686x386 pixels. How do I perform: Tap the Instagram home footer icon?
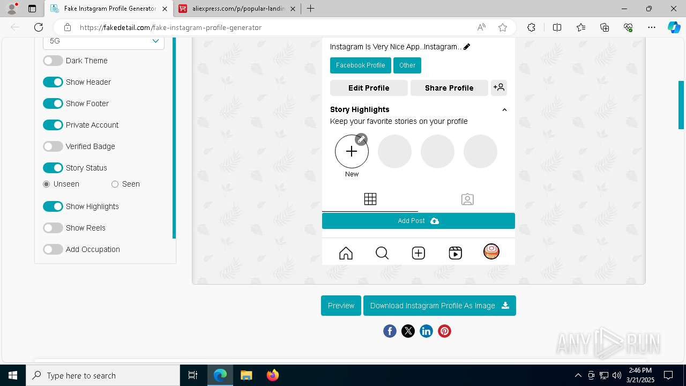click(346, 253)
